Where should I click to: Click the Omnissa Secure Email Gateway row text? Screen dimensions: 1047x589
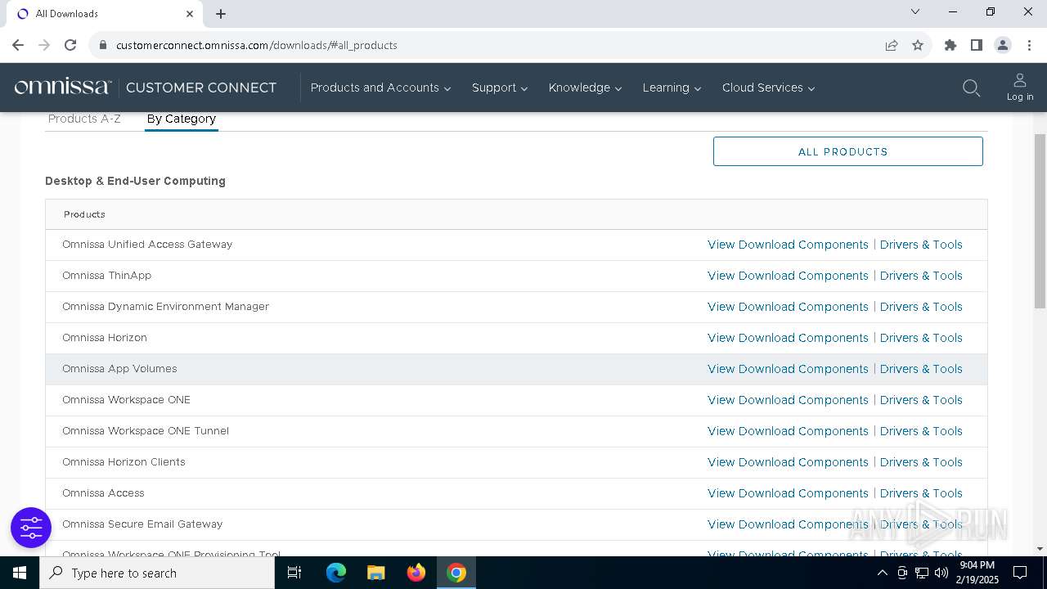pyautogui.click(x=142, y=524)
